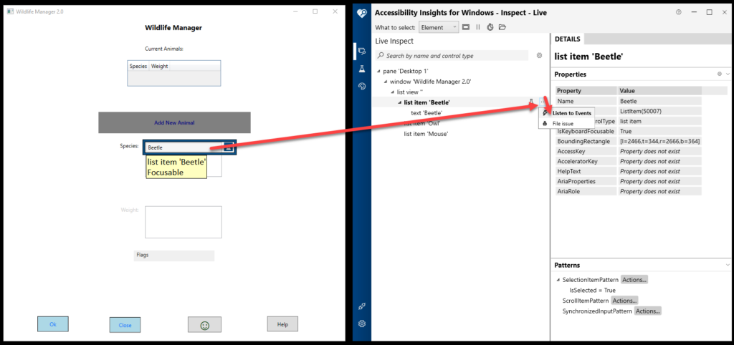Image resolution: width=734 pixels, height=345 pixels.
Task: Click the Ok button in Wildlife Manager
Action: coord(53,324)
